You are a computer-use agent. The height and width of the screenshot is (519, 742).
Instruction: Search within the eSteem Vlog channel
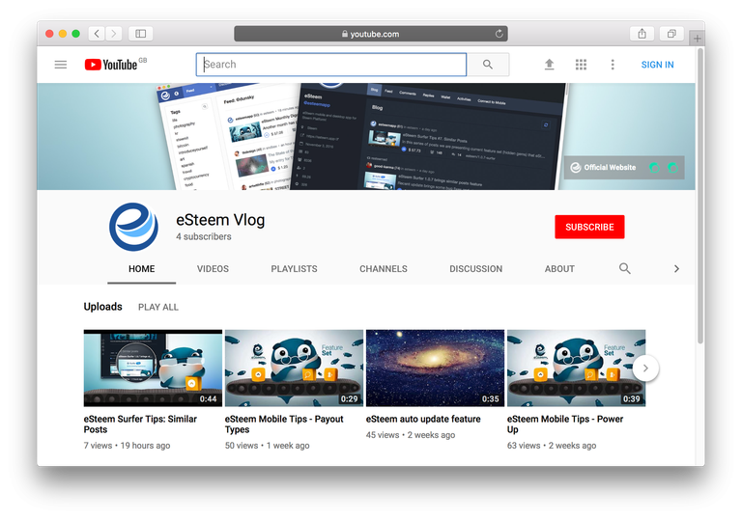pos(625,268)
